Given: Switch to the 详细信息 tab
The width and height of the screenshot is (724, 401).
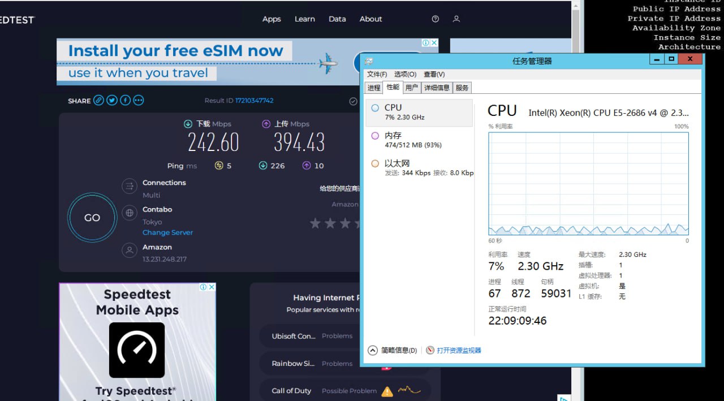Looking at the screenshot, I should tap(437, 88).
